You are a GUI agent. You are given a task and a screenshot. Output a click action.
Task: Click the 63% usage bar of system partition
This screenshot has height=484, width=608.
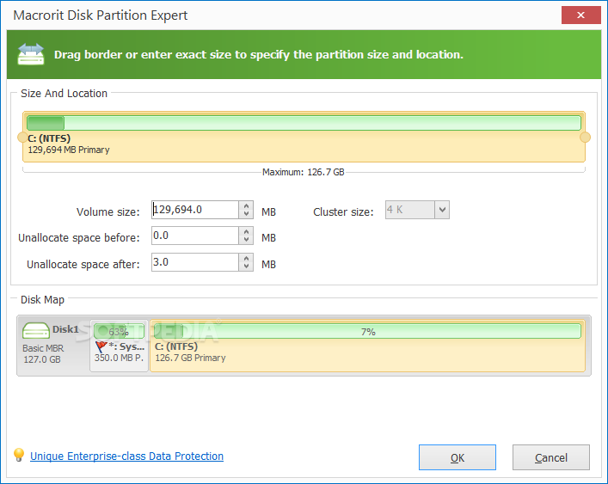pyautogui.click(x=119, y=332)
